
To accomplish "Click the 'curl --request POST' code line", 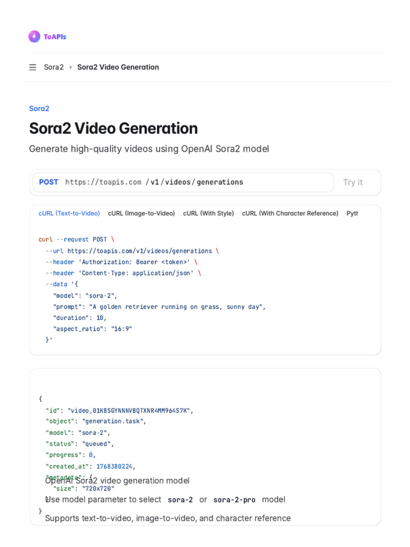I will [x=76, y=239].
